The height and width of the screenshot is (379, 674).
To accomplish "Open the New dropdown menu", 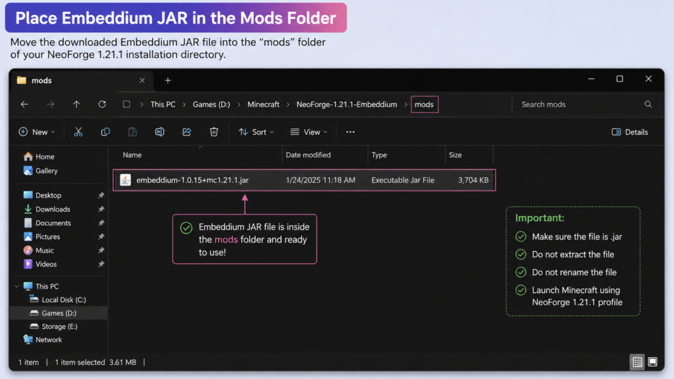I will click(37, 132).
